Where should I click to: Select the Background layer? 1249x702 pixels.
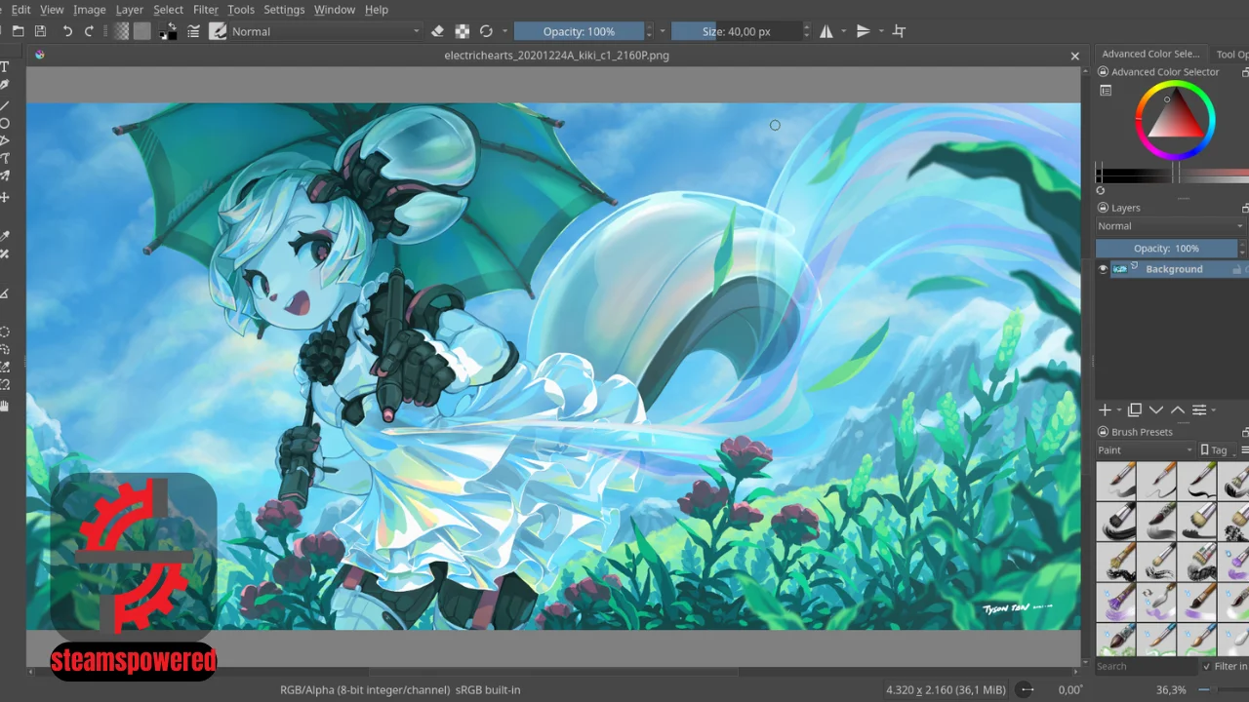tap(1174, 269)
